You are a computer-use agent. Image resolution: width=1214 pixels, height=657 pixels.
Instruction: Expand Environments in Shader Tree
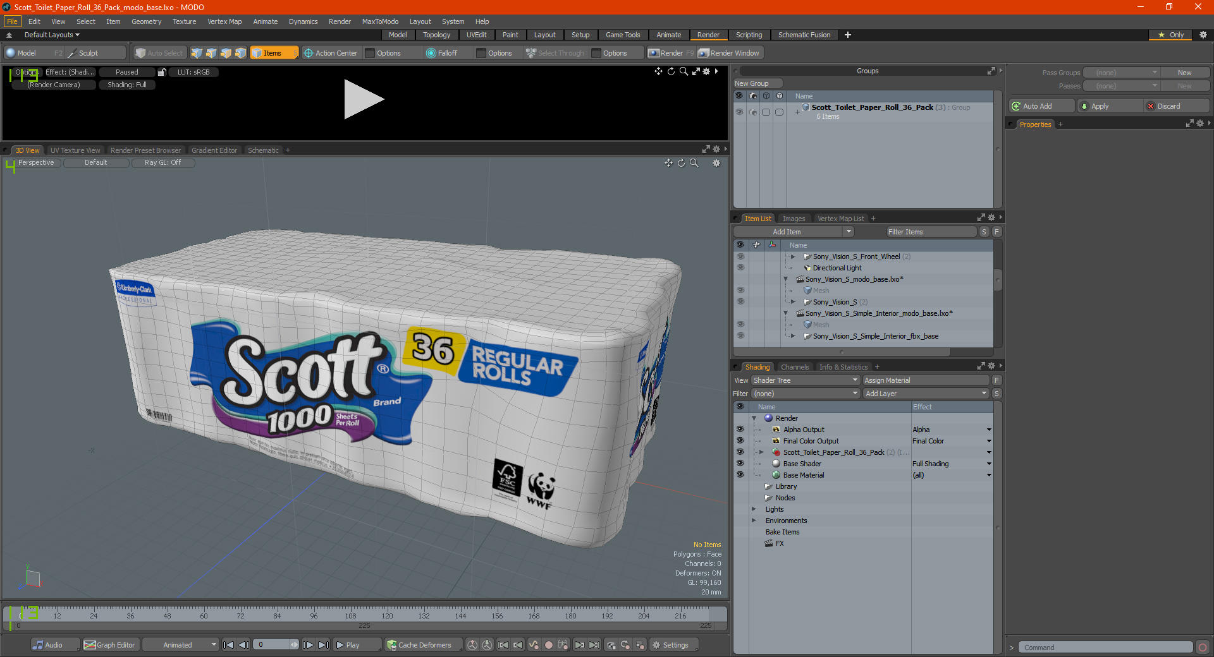[754, 521]
